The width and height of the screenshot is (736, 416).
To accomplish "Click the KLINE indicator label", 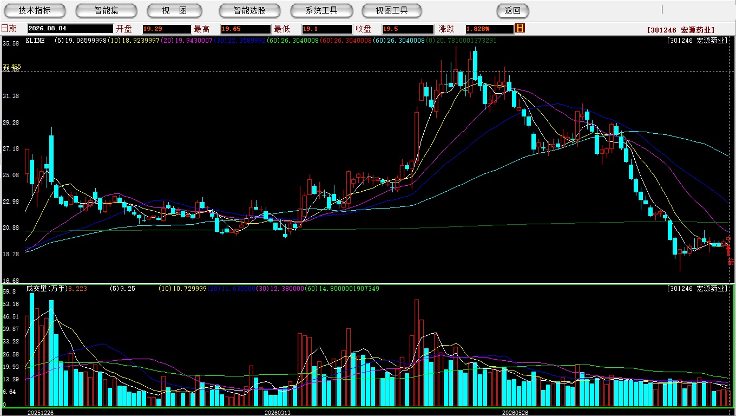I will [x=35, y=41].
